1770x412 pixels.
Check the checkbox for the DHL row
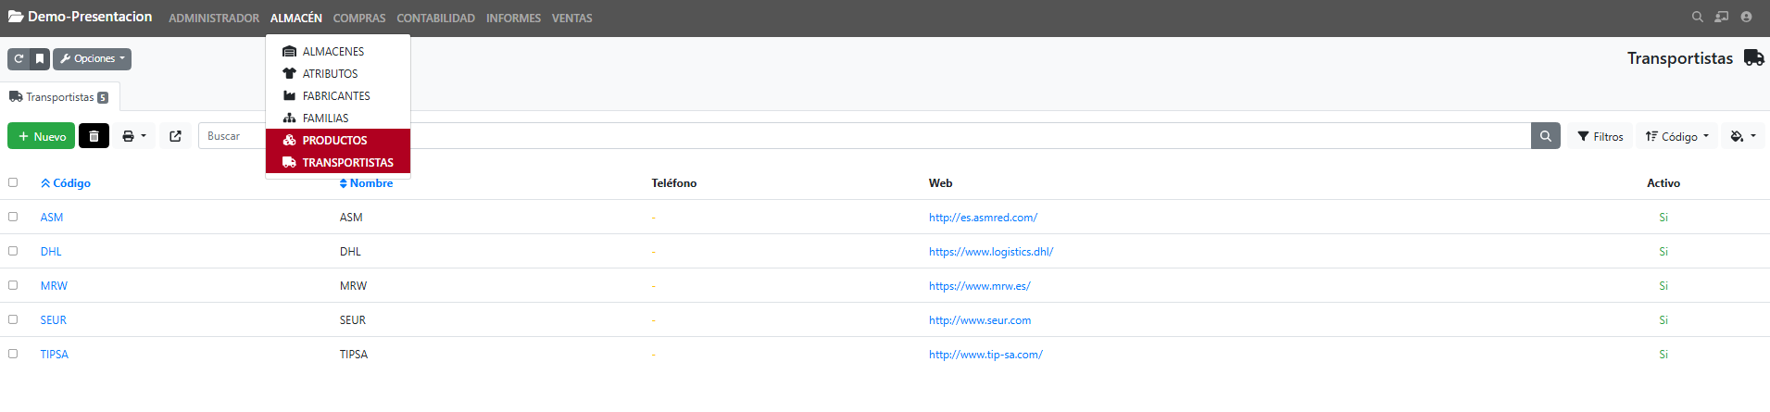pyautogui.click(x=13, y=251)
